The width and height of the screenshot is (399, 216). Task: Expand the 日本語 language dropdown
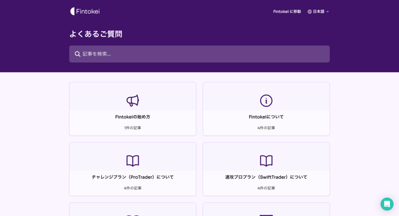click(318, 11)
